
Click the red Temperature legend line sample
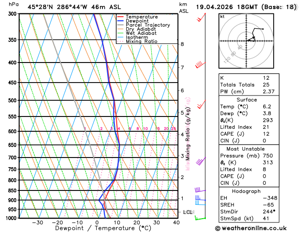click(121, 17)
